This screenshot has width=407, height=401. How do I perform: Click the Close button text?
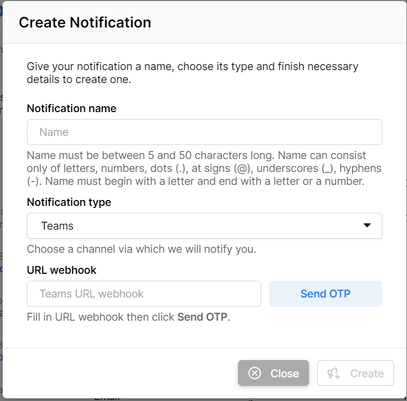coord(285,374)
